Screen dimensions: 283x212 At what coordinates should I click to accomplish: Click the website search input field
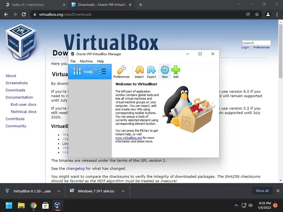(256, 43)
